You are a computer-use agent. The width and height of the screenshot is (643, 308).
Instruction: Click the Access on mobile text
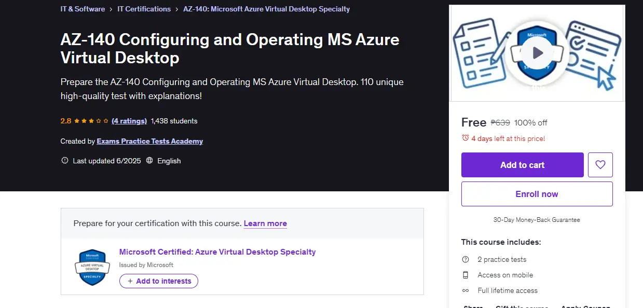click(505, 275)
